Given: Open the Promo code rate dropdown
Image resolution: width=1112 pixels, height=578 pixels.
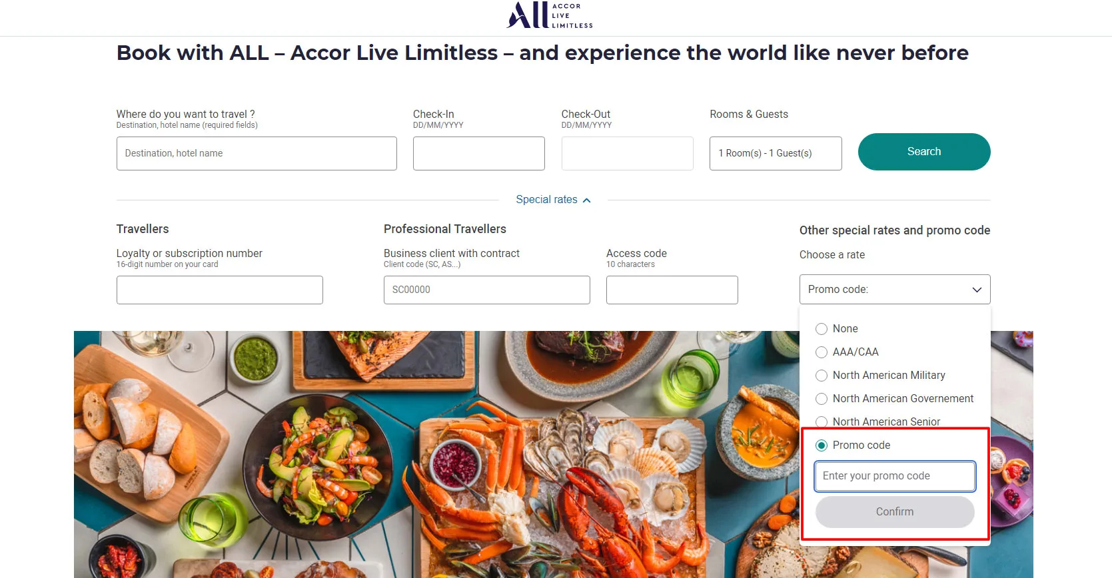Looking at the screenshot, I should pos(894,290).
